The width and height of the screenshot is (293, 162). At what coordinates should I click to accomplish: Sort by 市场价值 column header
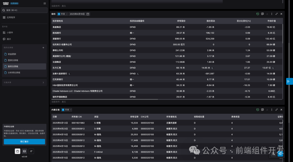[x=271, y=21]
